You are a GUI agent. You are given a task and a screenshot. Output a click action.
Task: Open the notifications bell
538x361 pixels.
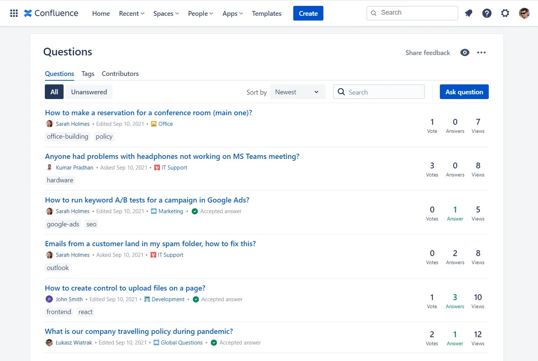(468, 13)
